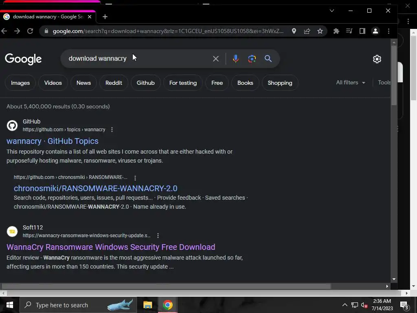The height and width of the screenshot is (313, 417).
Task: Click the taskbar Type here to search box
Action: coord(78,305)
